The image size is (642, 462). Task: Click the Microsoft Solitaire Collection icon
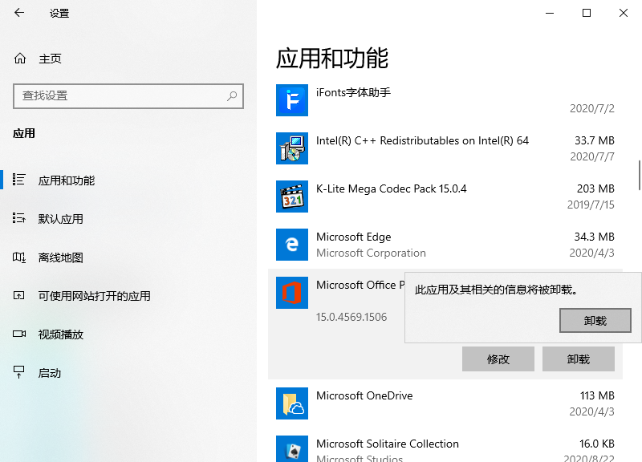pyautogui.click(x=292, y=449)
